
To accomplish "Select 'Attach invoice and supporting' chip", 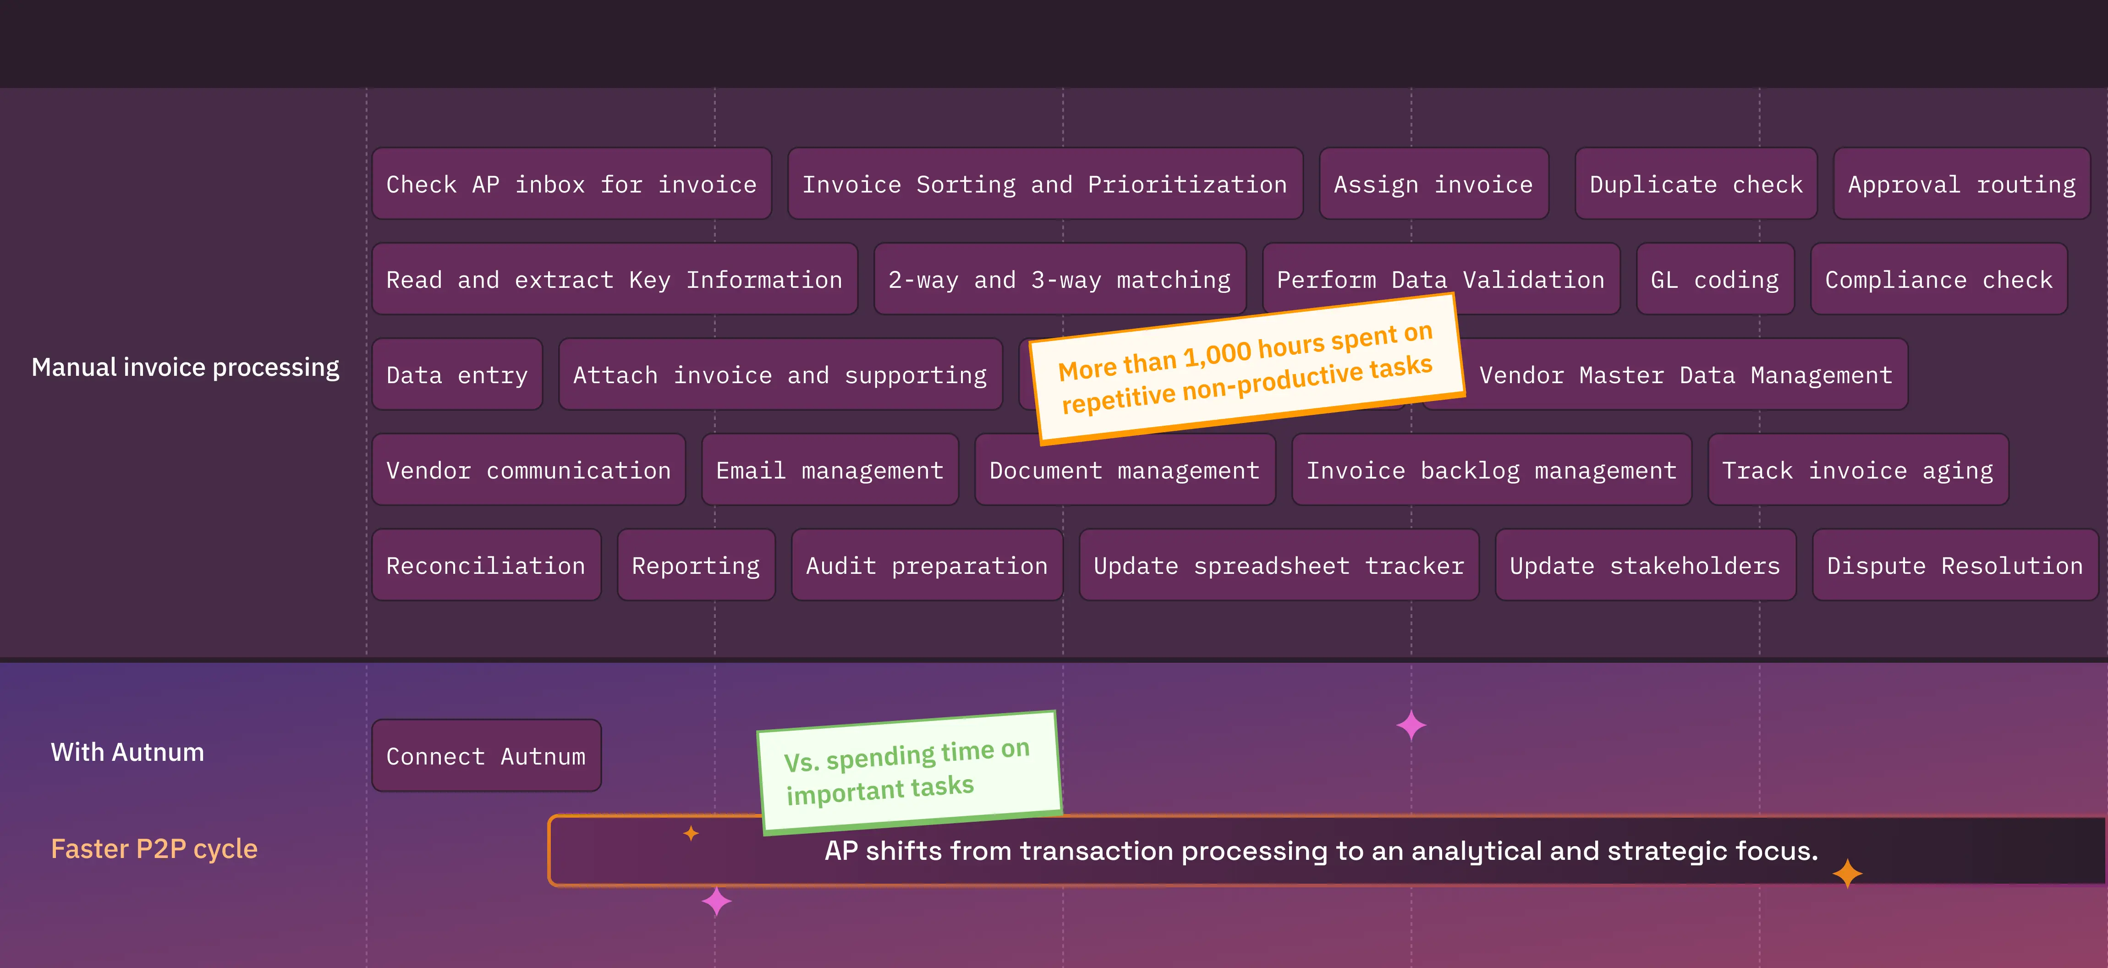I will (781, 375).
